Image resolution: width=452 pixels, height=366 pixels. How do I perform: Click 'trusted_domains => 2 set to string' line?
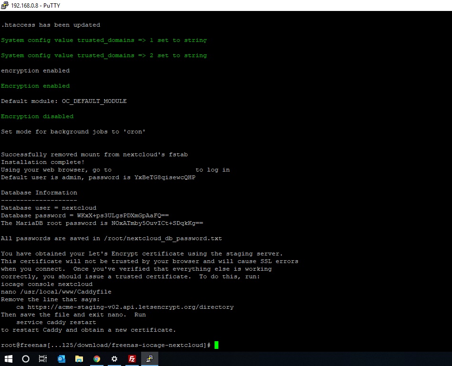104,55
